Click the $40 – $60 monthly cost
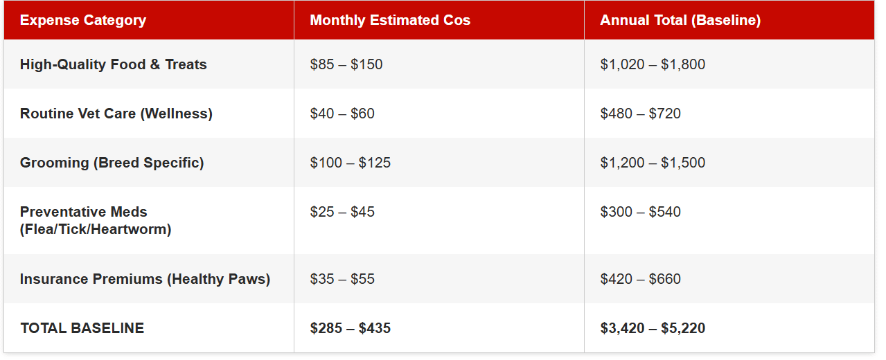This screenshot has width=886, height=360. 342,114
